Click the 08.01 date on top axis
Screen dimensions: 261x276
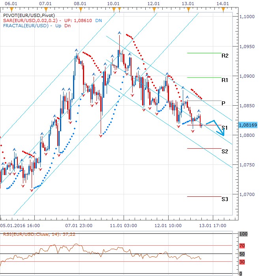pyautogui.click(x=80, y=3)
